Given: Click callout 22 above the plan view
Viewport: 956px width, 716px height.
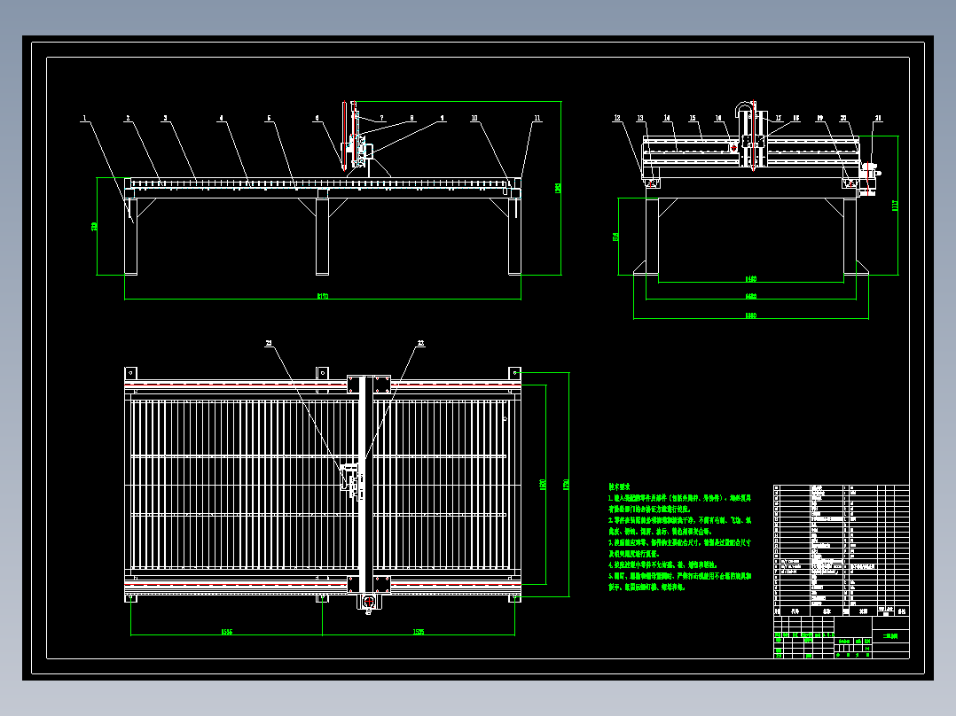Looking at the screenshot, I should pos(420,344).
